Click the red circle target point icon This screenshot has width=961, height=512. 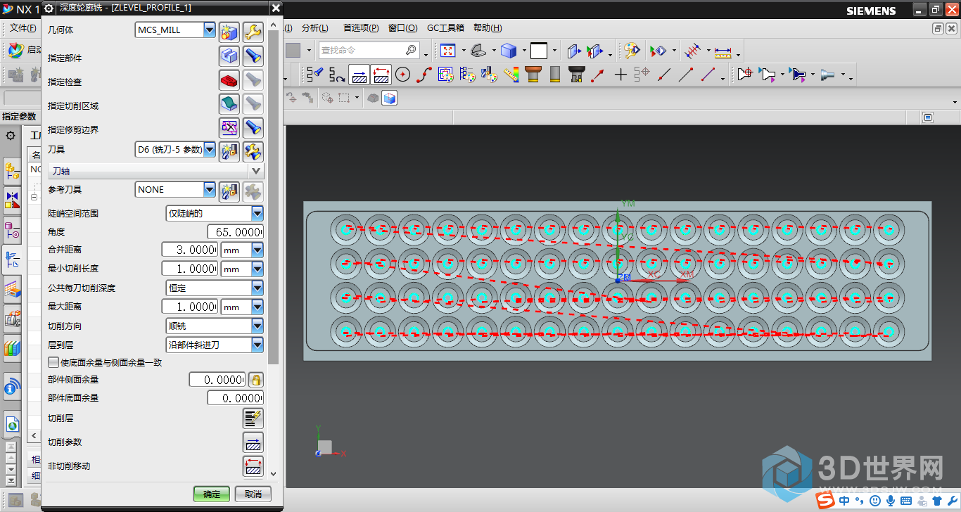coord(402,75)
